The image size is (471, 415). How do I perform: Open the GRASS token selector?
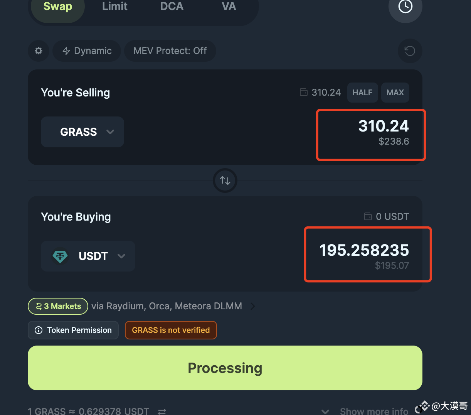(x=82, y=132)
